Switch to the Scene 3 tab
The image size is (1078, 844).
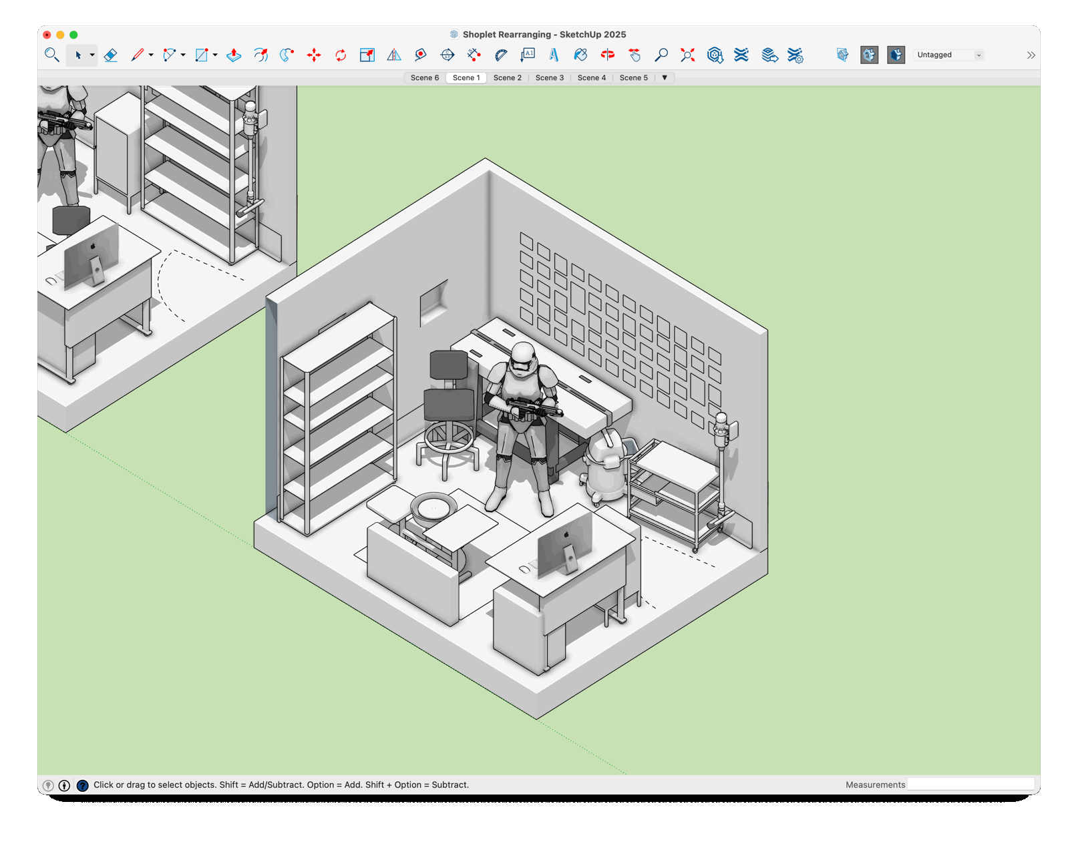(550, 77)
